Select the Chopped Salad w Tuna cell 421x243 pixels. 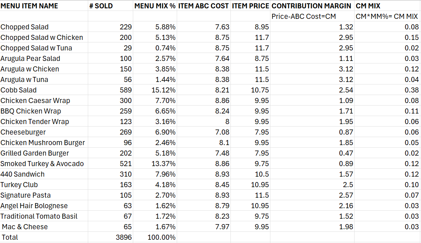tap(36, 48)
